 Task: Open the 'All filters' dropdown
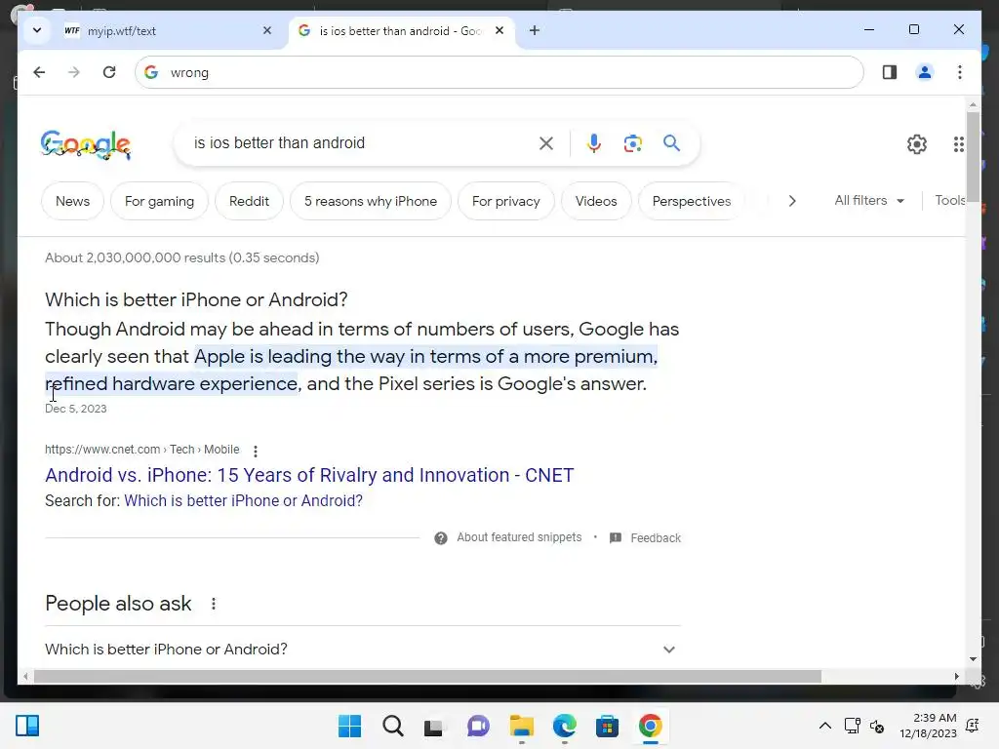coord(869,201)
